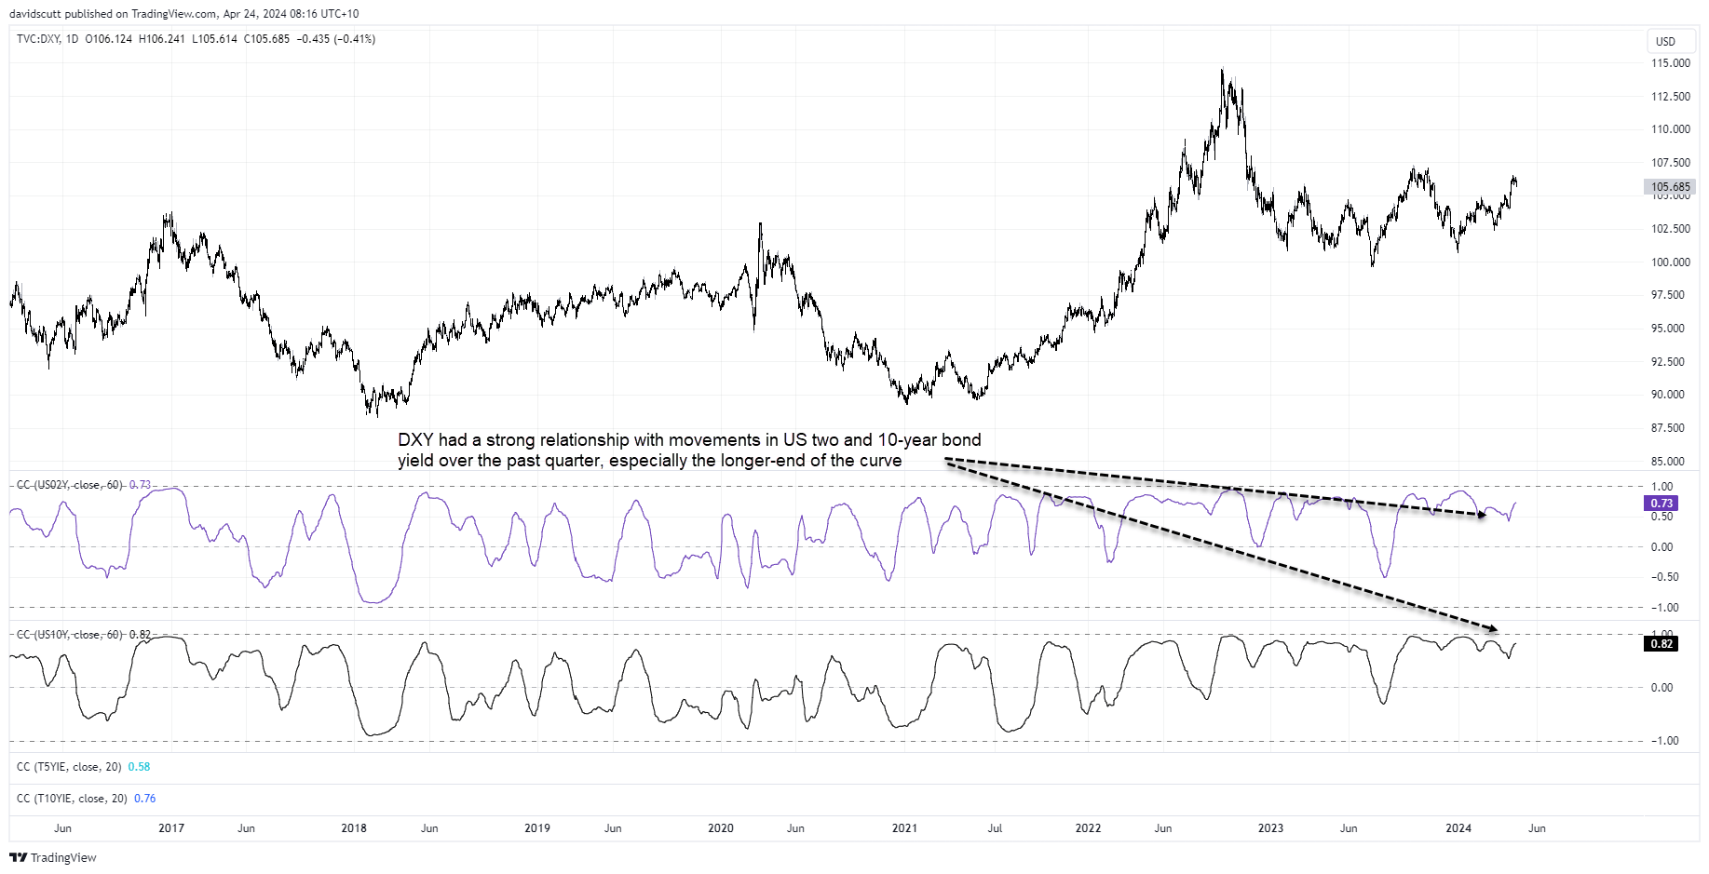This screenshot has height=874, width=1709.
Task: Click the 102.500 price axis label
Action: point(1671,229)
